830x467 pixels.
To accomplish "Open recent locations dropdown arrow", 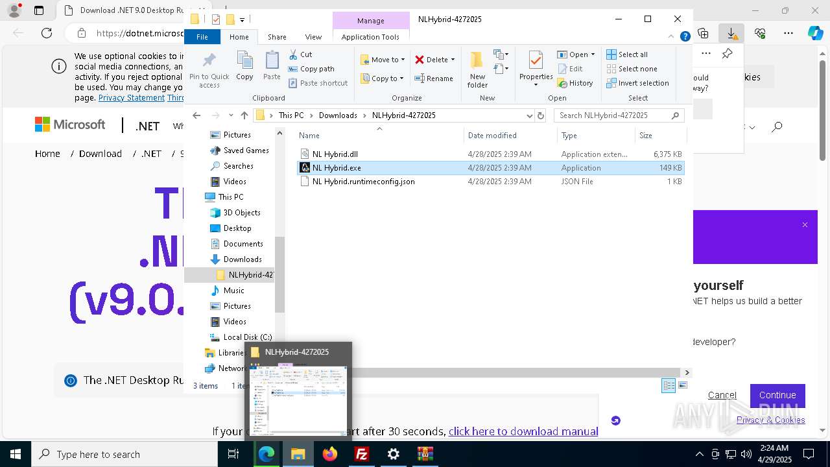I will pyautogui.click(x=231, y=115).
